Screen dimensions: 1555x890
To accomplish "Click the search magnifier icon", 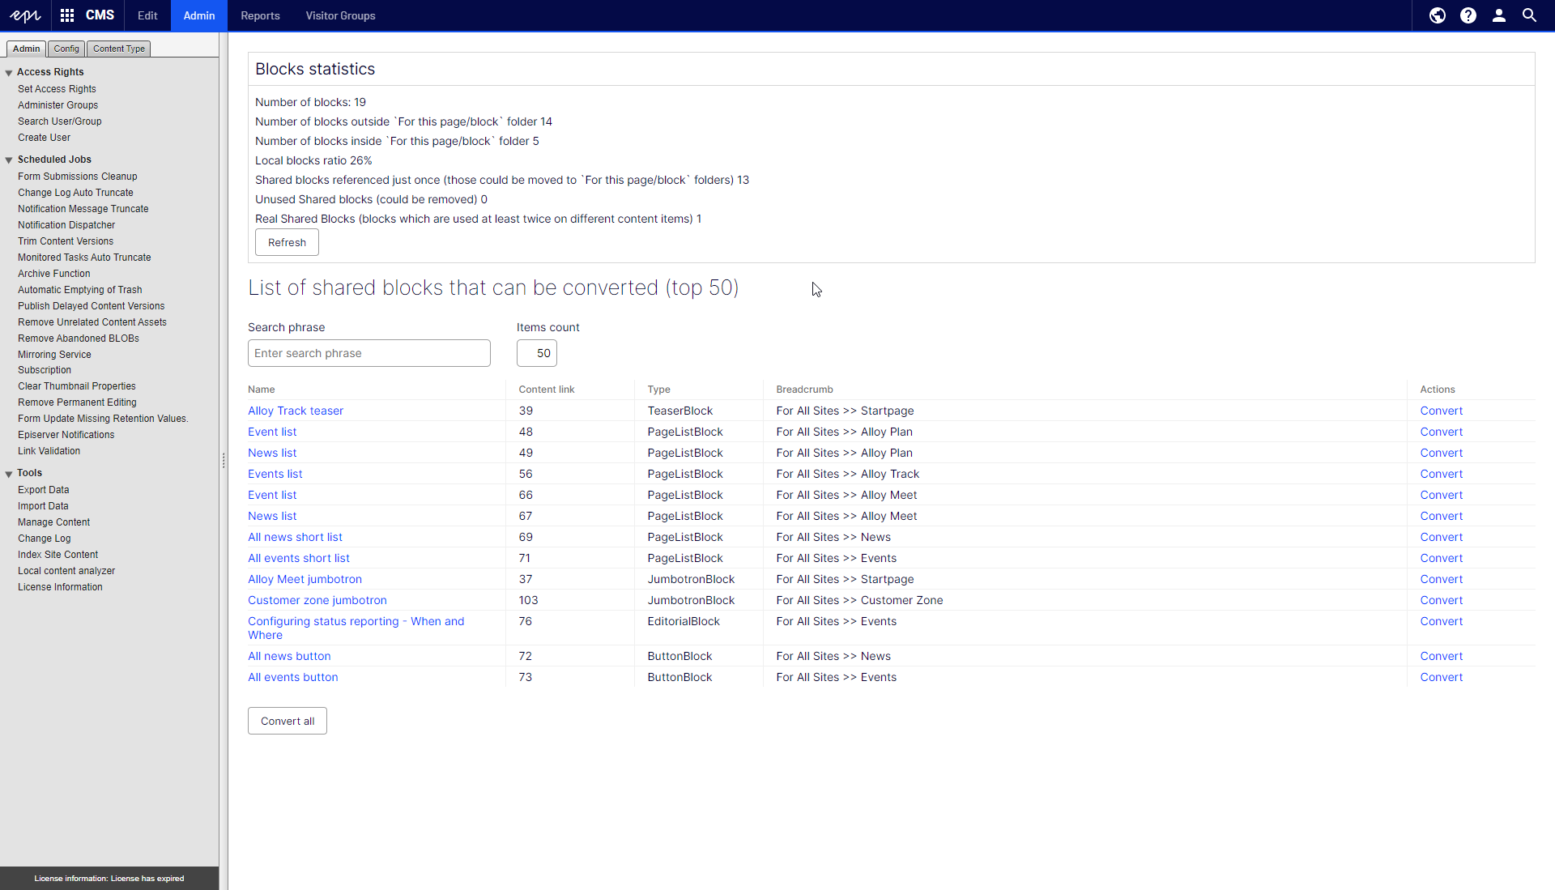I will click(x=1529, y=15).
